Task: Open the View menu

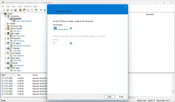Action: click(14, 6)
